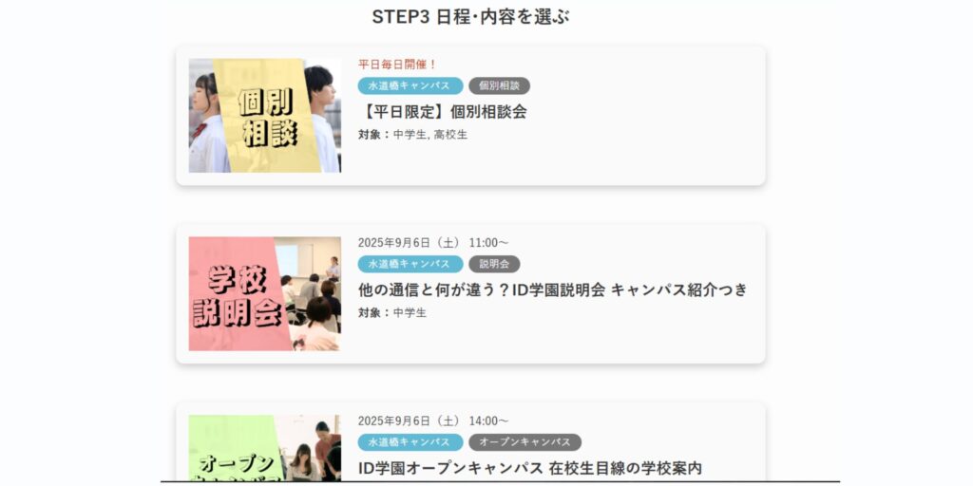
Task: Click the 対象：中学生, 高校生 text
Action: [412, 135]
